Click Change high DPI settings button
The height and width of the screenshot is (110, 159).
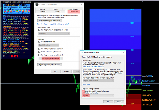[51, 58]
